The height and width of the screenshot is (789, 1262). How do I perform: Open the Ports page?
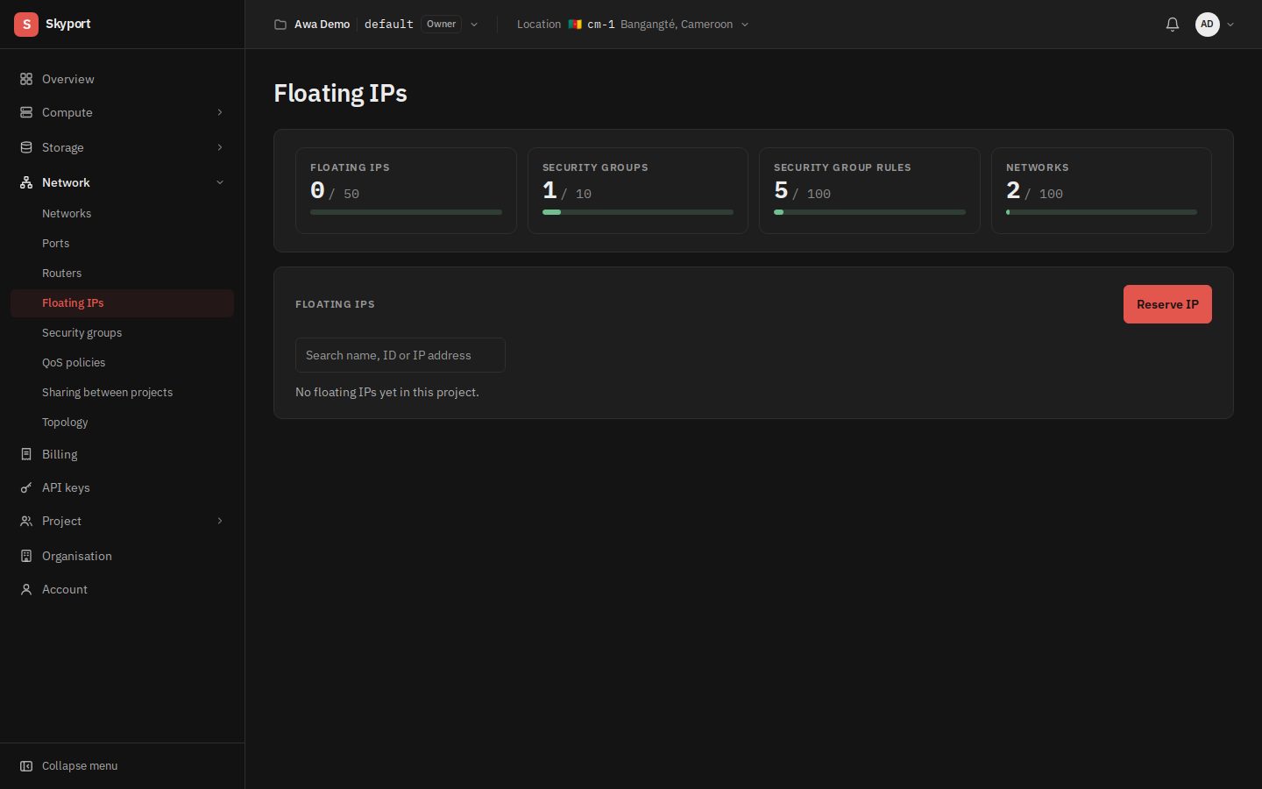click(x=122, y=244)
